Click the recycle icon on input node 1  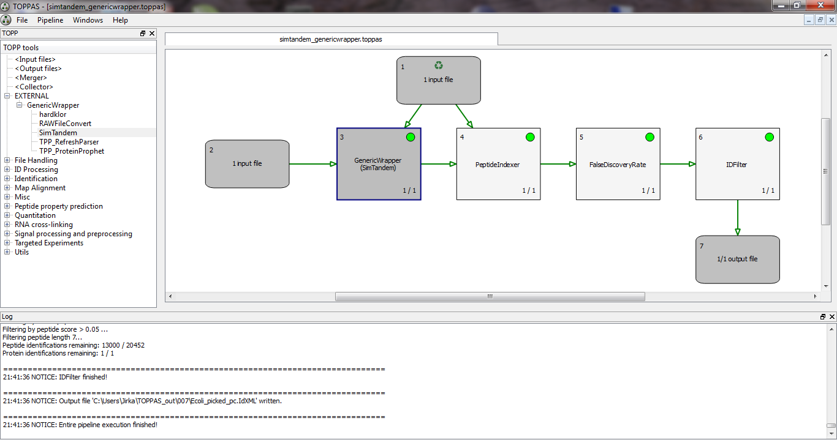(x=438, y=65)
